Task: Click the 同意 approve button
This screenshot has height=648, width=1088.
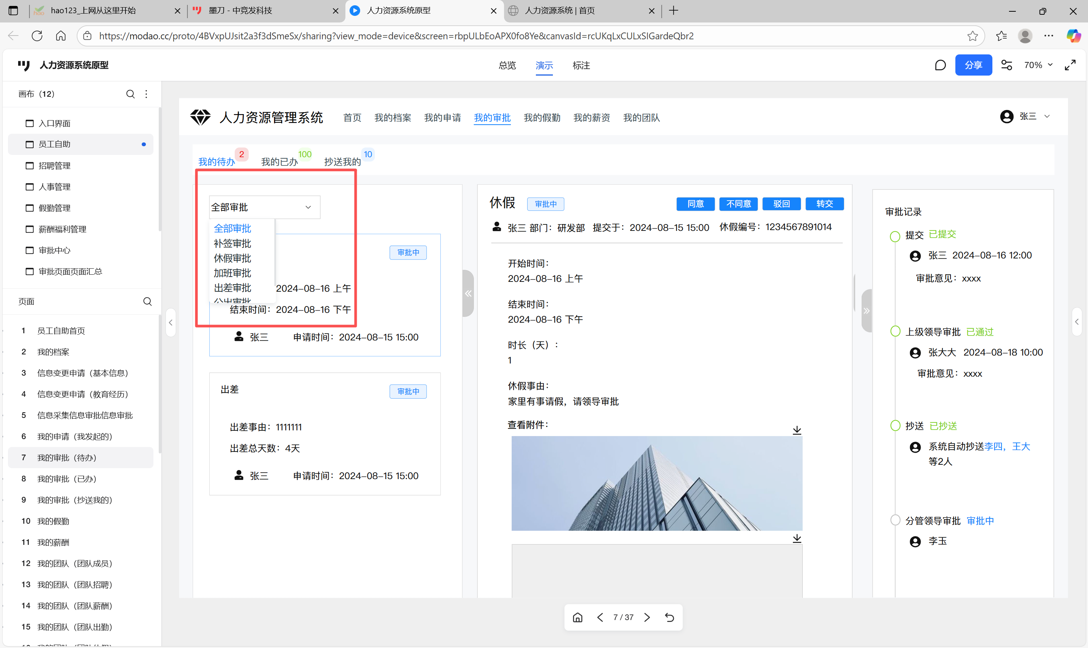Action: pos(695,204)
